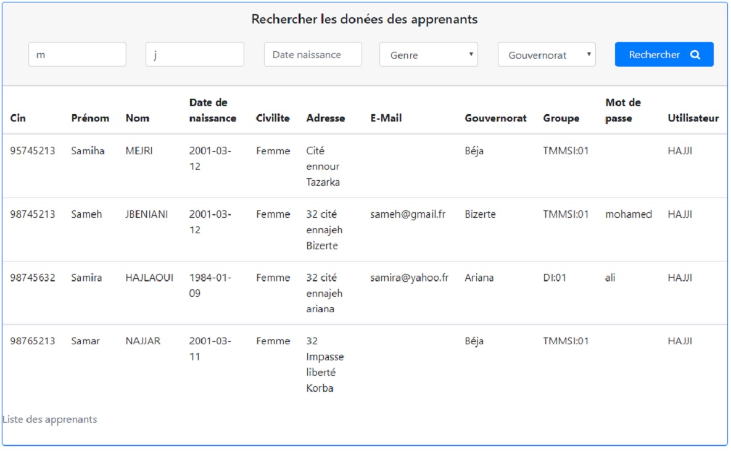This screenshot has width=731, height=451.
Task: Focus the Date naissance input field
Action: pyautogui.click(x=313, y=54)
